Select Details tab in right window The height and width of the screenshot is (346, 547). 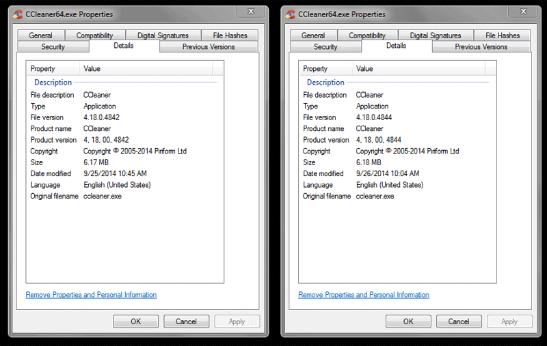click(x=397, y=46)
